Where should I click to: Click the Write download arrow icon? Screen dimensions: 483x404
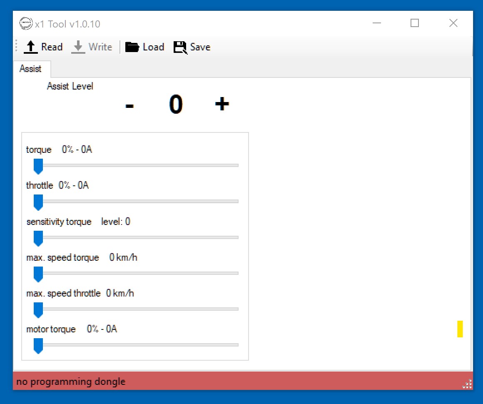(78, 47)
